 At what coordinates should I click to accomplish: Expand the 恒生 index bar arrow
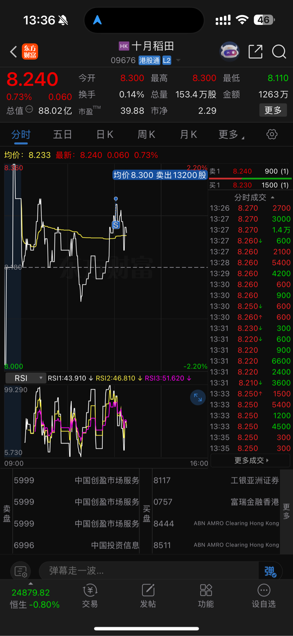click(31, 584)
